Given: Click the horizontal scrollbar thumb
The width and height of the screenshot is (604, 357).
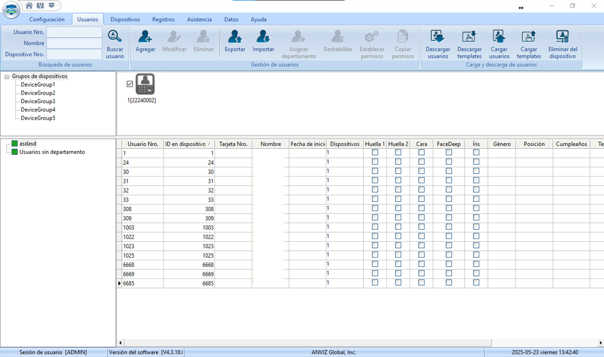Looking at the screenshot, I should pos(308,343).
